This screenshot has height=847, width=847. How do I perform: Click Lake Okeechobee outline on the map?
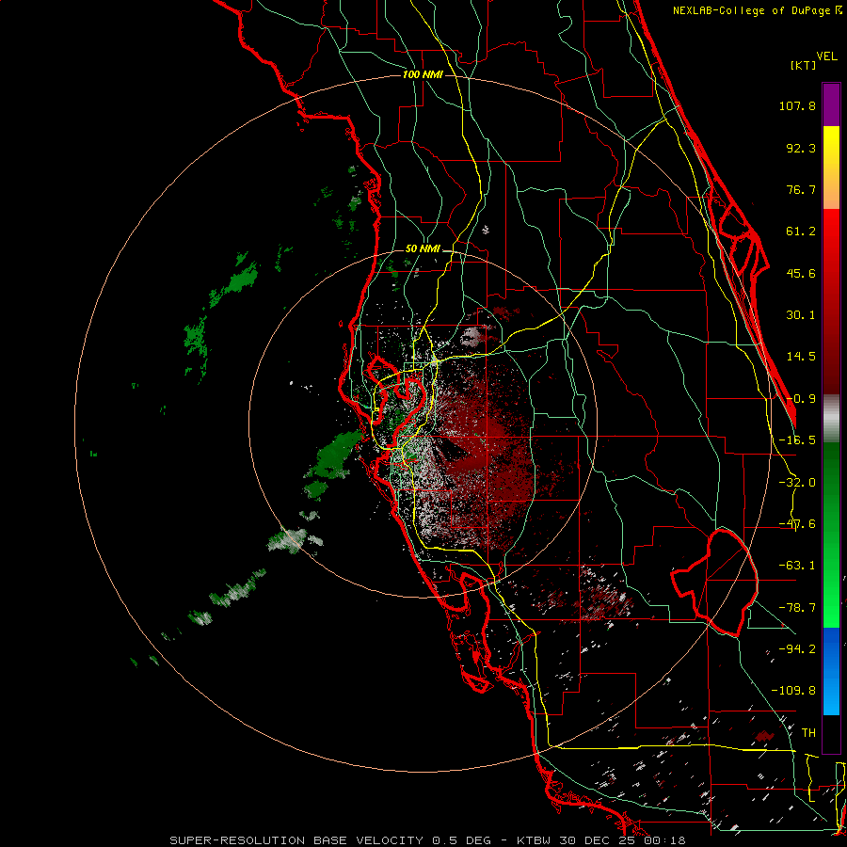click(x=714, y=583)
